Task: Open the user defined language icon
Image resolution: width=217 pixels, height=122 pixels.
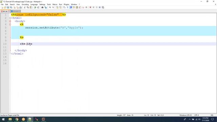Action: [x=74, y=7]
